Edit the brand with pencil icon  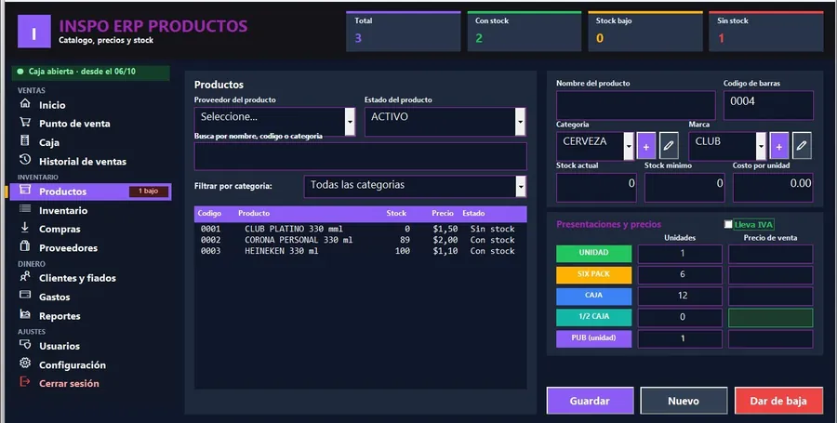click(802, 146)
